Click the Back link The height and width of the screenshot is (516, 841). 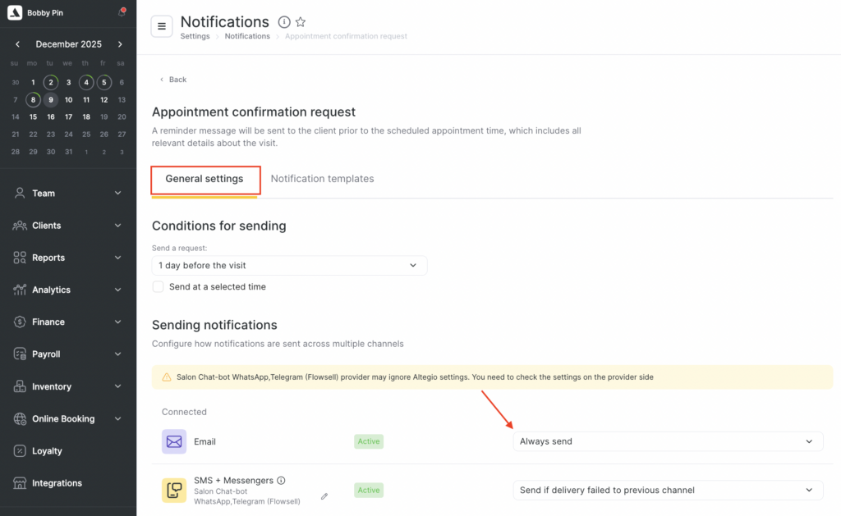(173, 80)
